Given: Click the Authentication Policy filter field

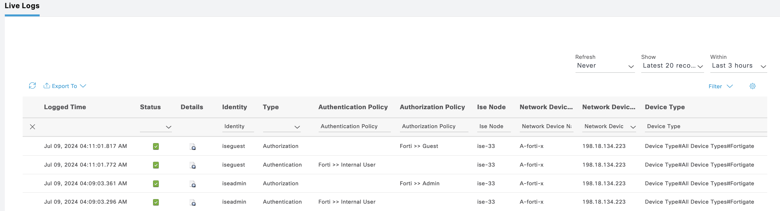Looking at the screenshot, I should coord(354,126).
